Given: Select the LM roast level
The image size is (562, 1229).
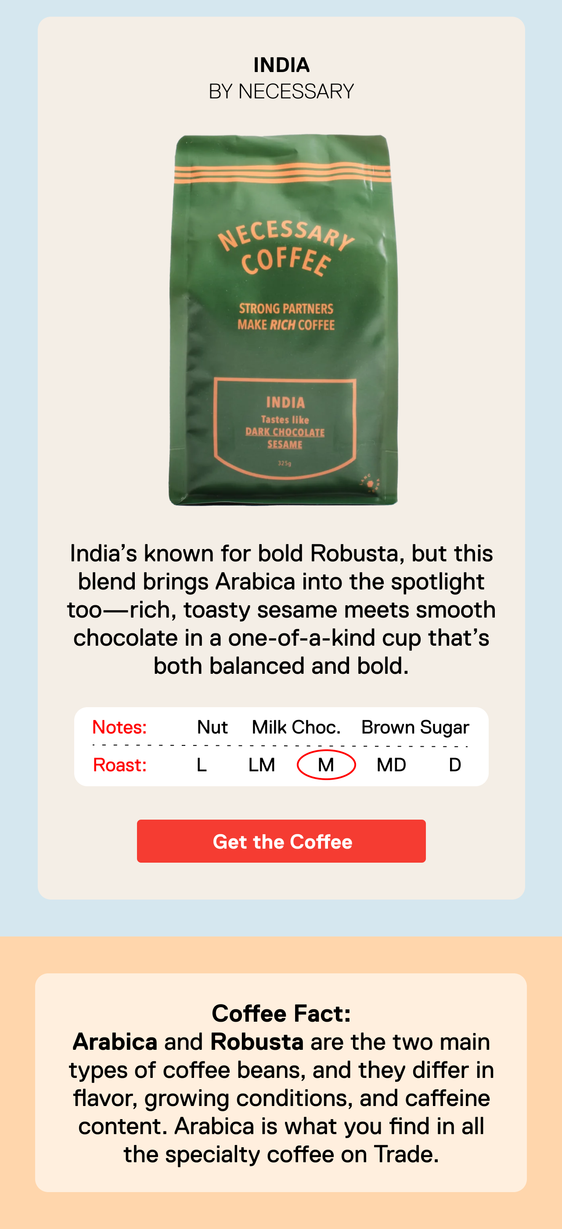Looking at the screenshot, I should [x=262, y=765].
